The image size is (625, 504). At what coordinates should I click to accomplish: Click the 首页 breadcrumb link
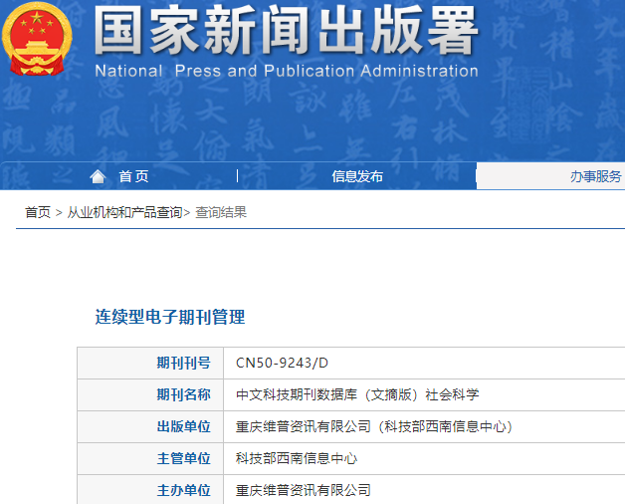[x=37, y=212]
